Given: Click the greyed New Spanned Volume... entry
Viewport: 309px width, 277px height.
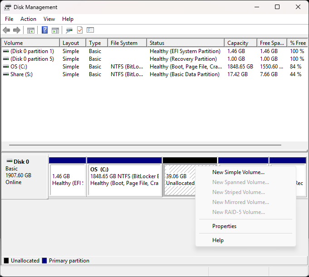Looking at the screenshot, I should (x=245, y=182).
